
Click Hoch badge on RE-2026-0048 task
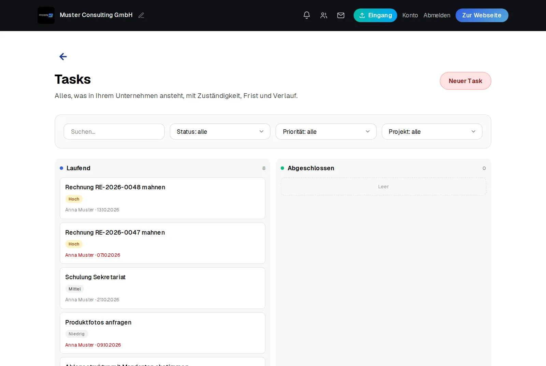pyautogui.click(x=74, y=199)
